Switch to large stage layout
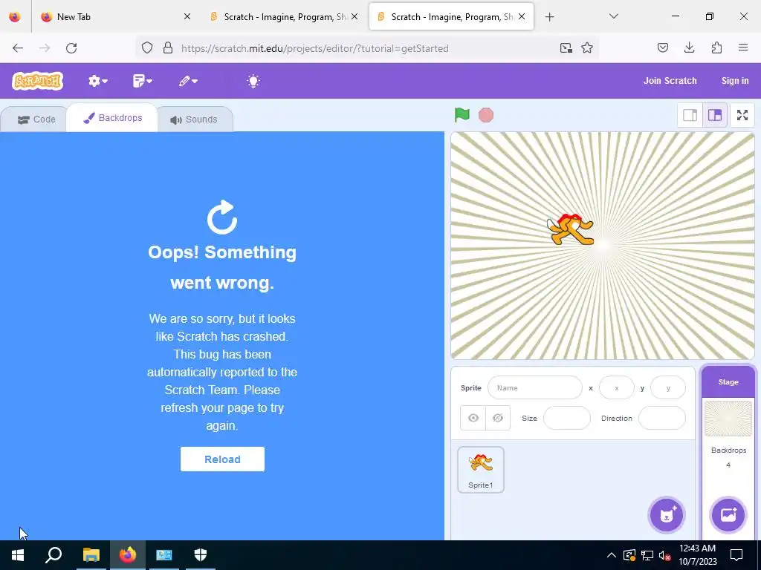The width and height of the screenshot is (761, 570). pyautogui.click(x=715, y=115)
